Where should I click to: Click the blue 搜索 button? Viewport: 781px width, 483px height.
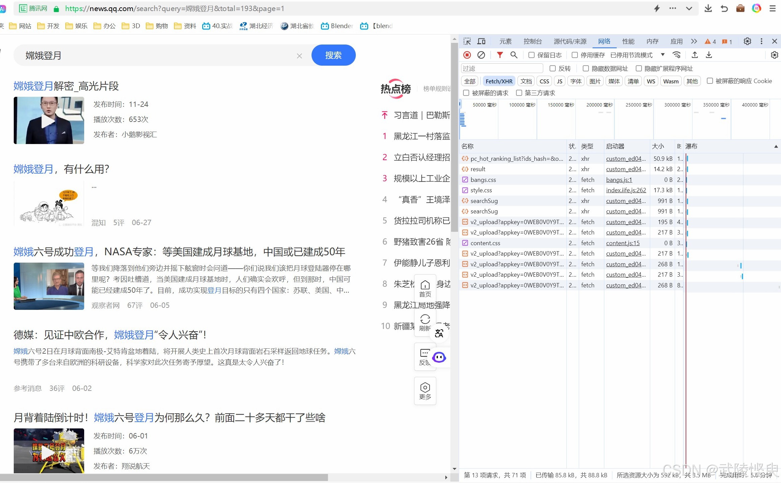point(333,55)
